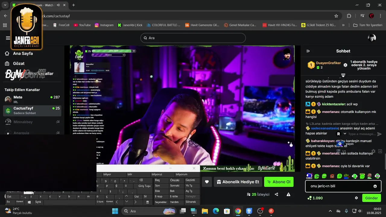This screenshot has height=217, width=386.
Task: Follow the stream with the heart icon
Action: pyautogui.click(x=207, y=182)
